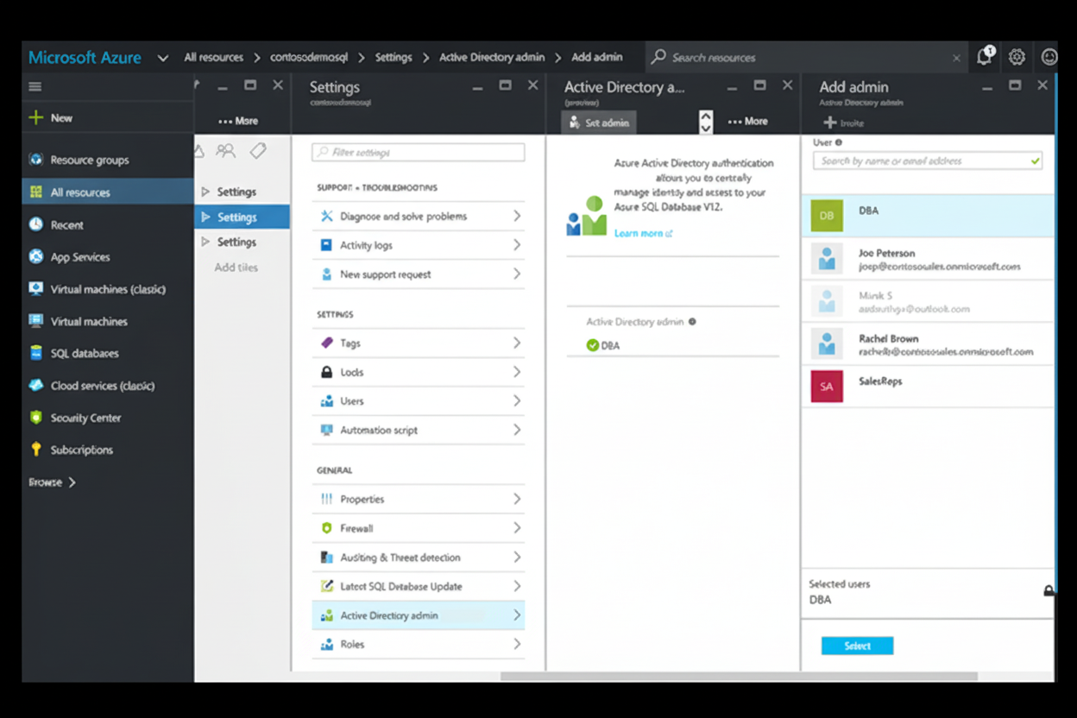Screen dimensions: 1077x718
Task: Open the More menu in Active Directory blade
Action: [x=747, y=122]
